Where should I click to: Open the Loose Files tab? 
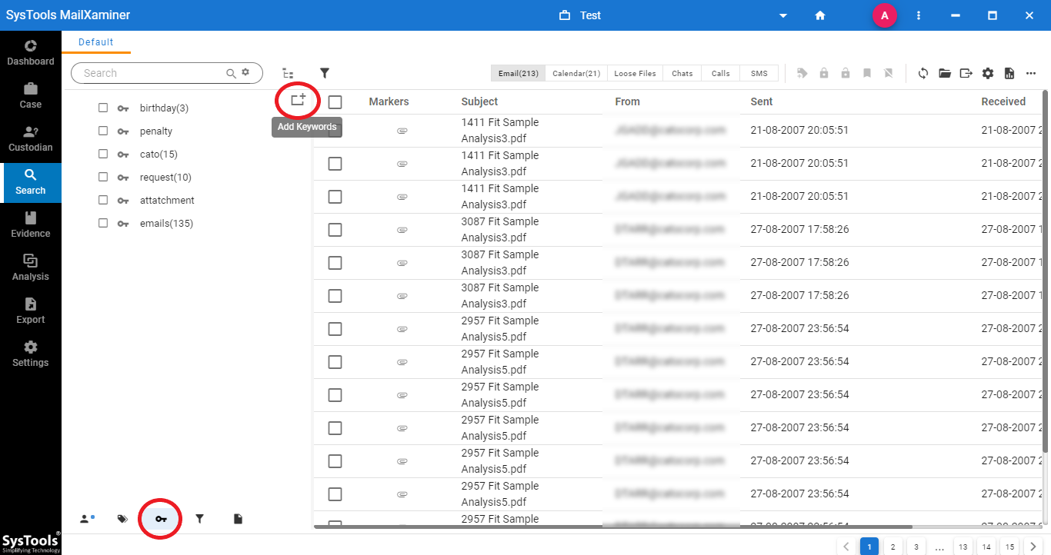click(x=634, y=73)
